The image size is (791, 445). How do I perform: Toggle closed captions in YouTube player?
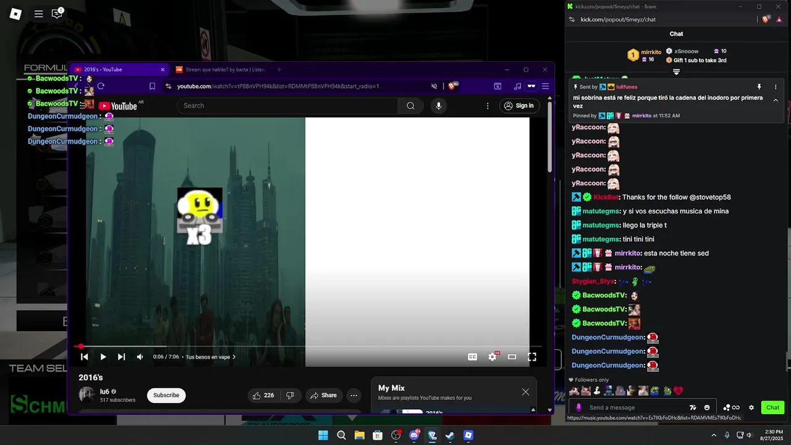(x=473, y=357)
